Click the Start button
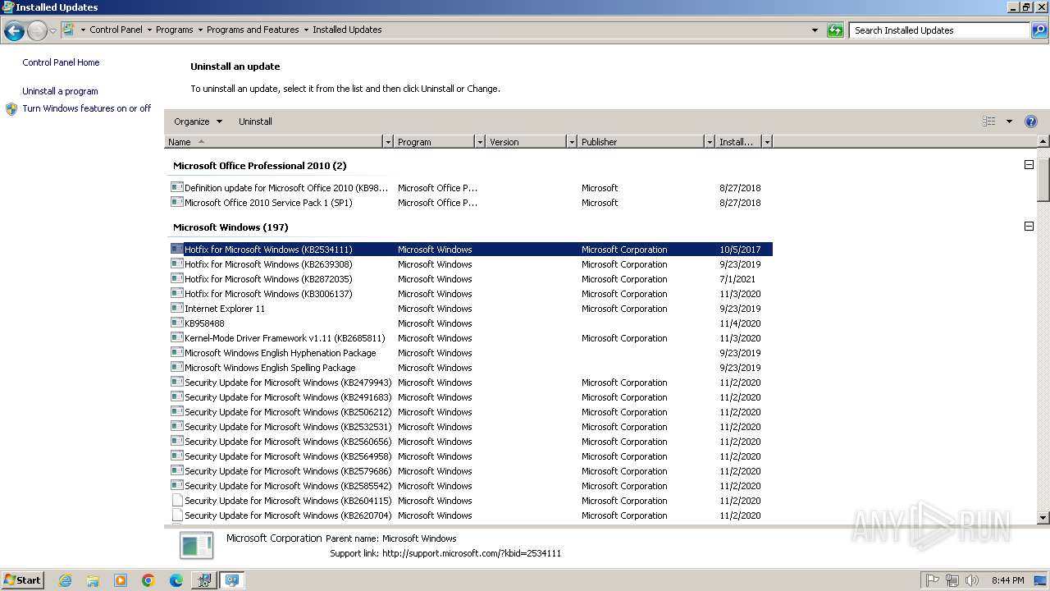Screen dimensions: 1050x591 [x=22, y=580]
